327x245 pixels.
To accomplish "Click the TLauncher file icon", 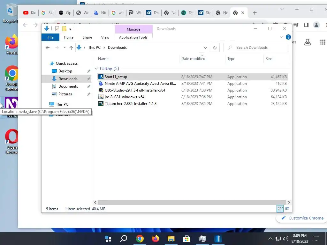I will pos(101,104).
